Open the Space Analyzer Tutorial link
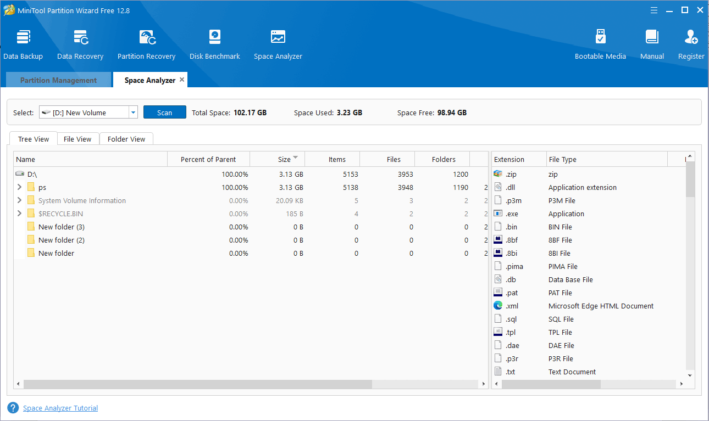709x421 pixels. coord(60,408)
